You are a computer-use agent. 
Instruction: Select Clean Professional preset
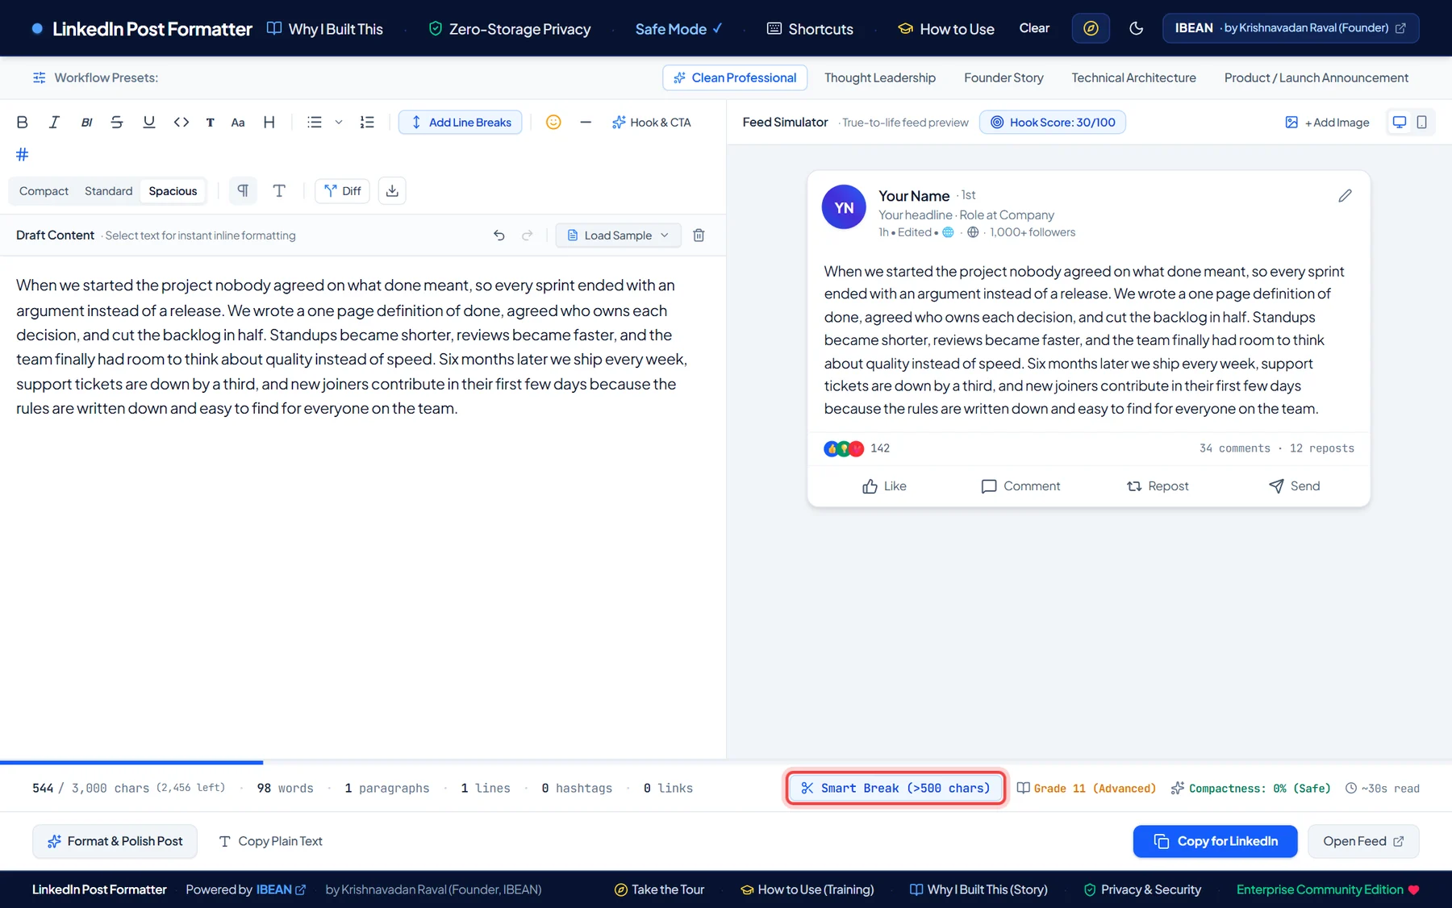pos(735,78)
